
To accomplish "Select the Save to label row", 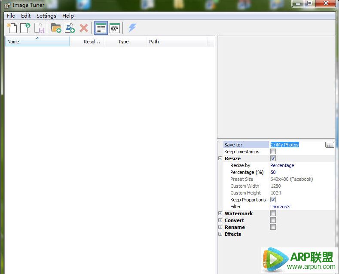I will click(246, 145).
